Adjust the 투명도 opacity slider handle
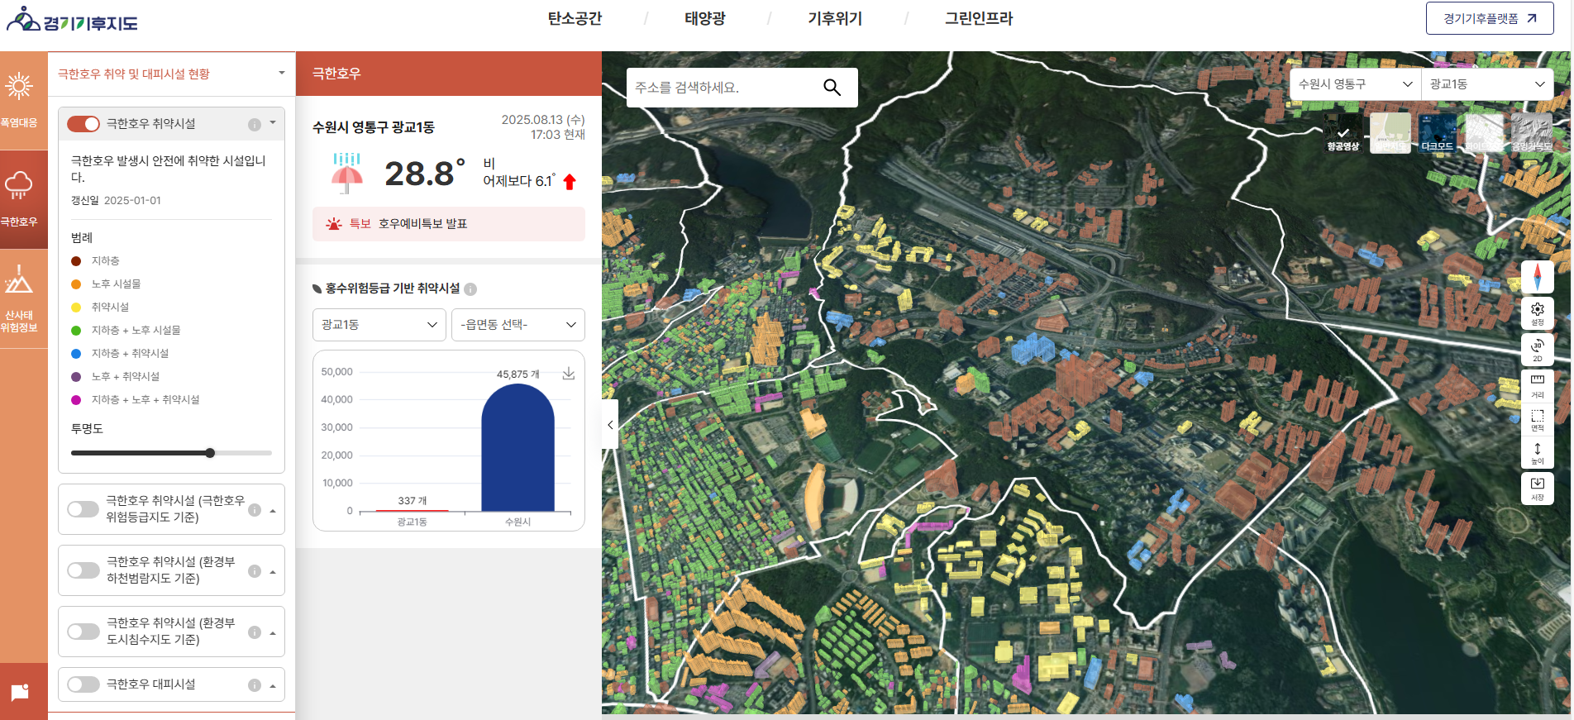The image size is (1574, 720). click(210, 453)
